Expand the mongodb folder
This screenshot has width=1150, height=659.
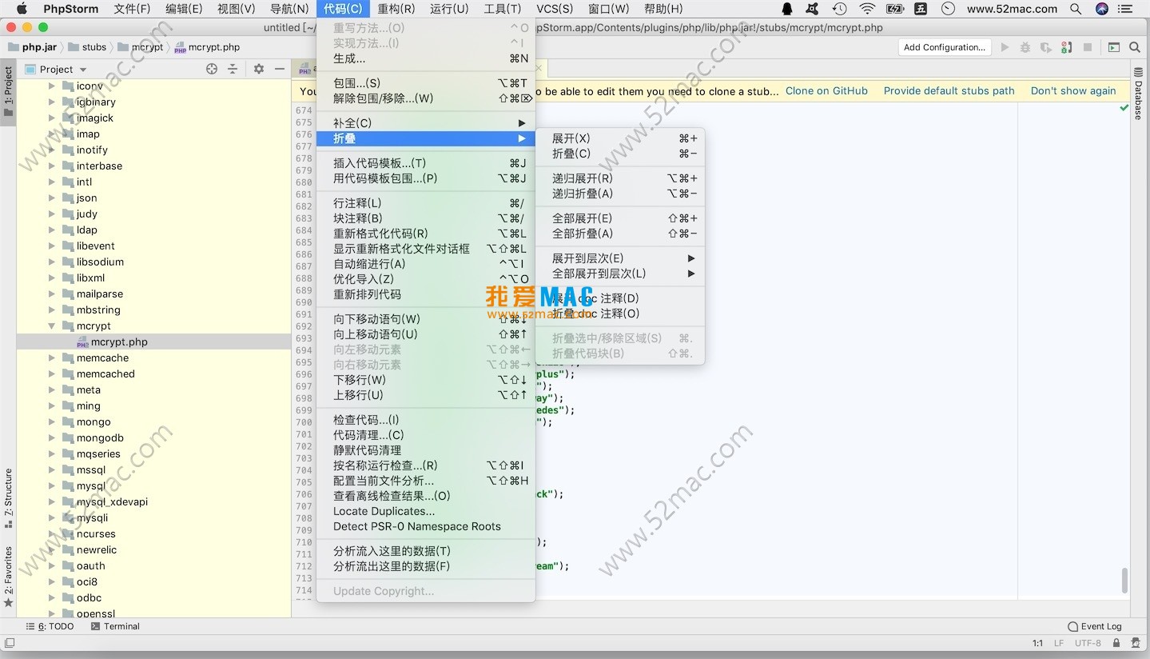pos(52,437)
